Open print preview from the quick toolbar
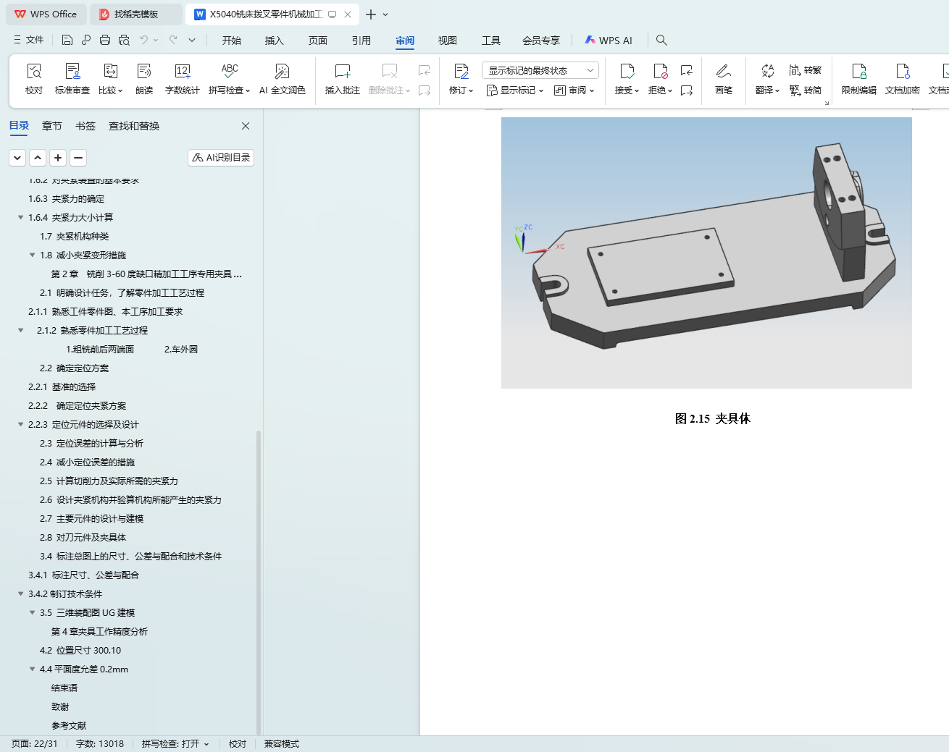 (x=124, y=40)
